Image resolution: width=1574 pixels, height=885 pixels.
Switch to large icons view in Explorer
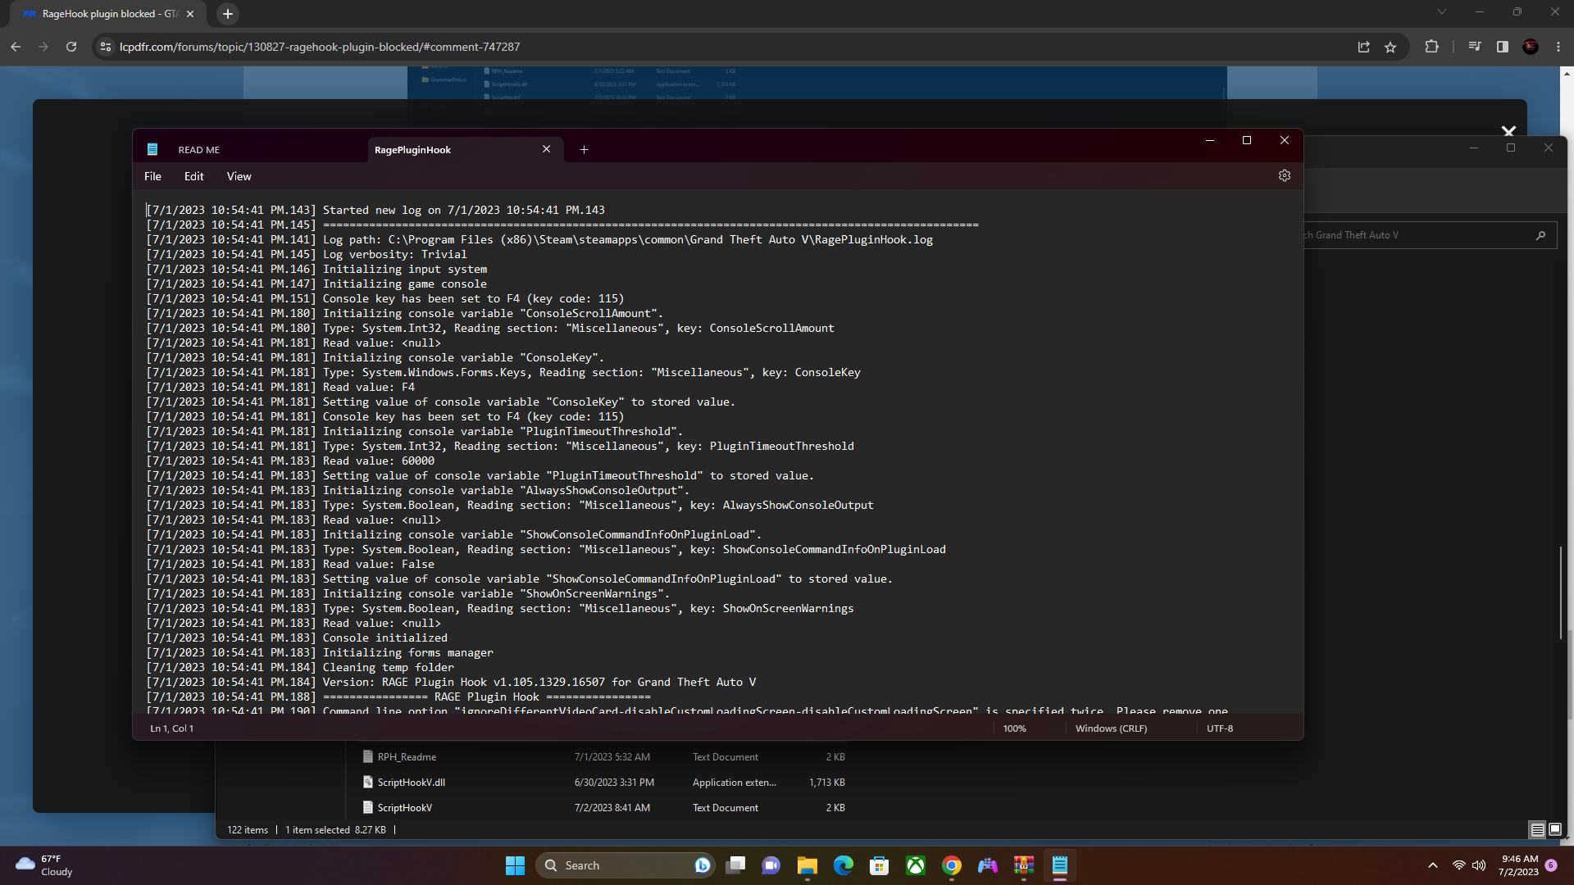(1555, 829)
